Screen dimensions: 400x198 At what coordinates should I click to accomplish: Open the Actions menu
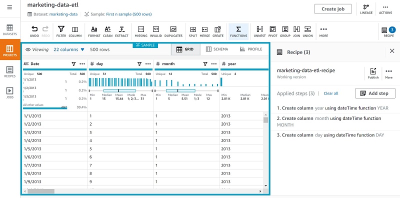pos(385,9)
